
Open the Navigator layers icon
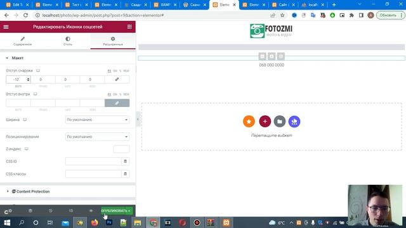30,211
